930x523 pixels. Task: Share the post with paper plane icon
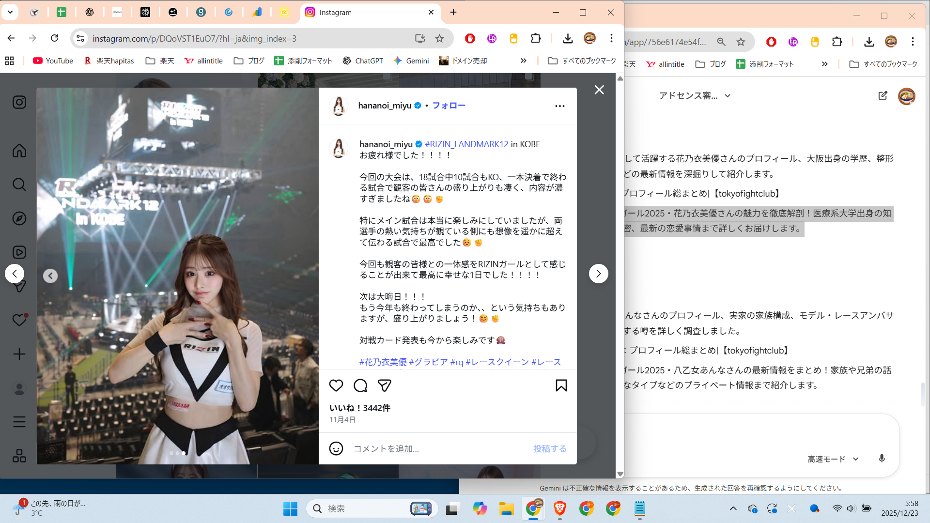pyautogui.click(x=385, y=385)
